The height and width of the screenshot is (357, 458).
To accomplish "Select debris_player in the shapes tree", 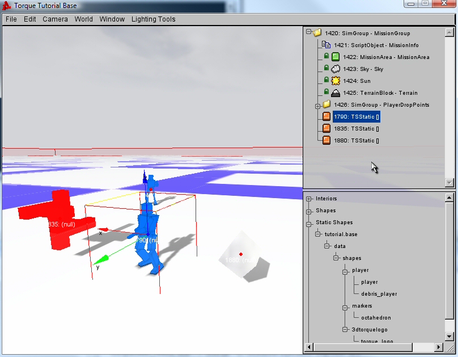I will click(379, 294).
